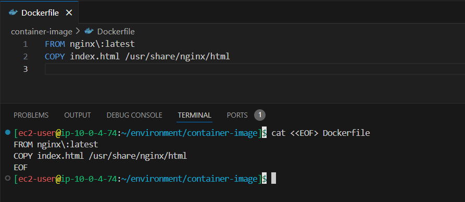Click line number 3 in gutter
Screen dimensions: 465x202
coord(25,69)
